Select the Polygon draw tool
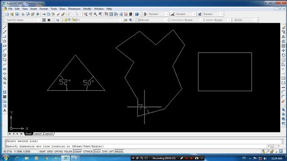The width and height of the screenshot is (287, 161). pyautogui.click(x=5, y=41)
